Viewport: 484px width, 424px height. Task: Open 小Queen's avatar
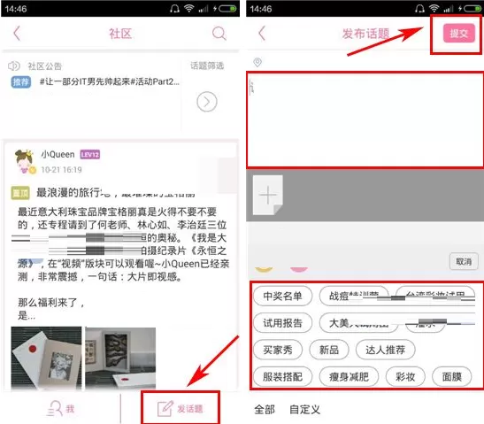(25, 161)
